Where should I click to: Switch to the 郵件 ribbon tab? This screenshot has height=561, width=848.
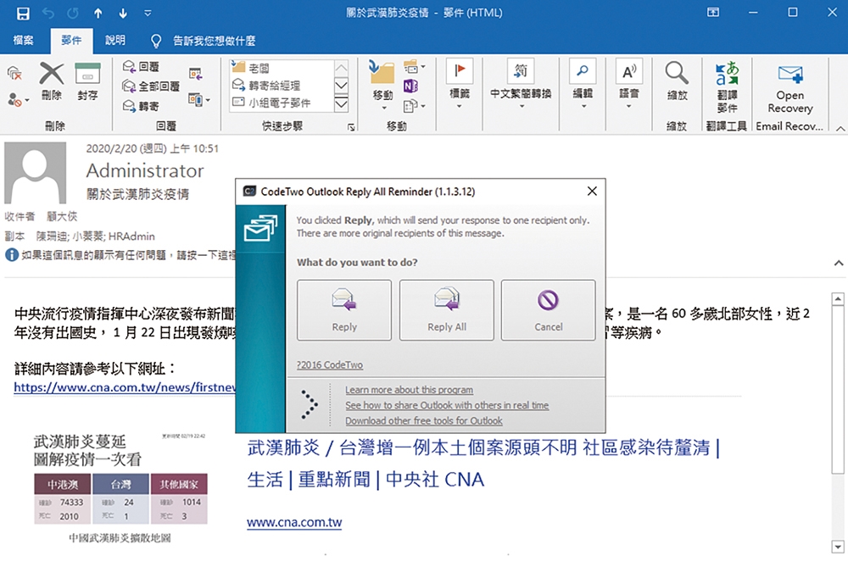coord(71,40)
